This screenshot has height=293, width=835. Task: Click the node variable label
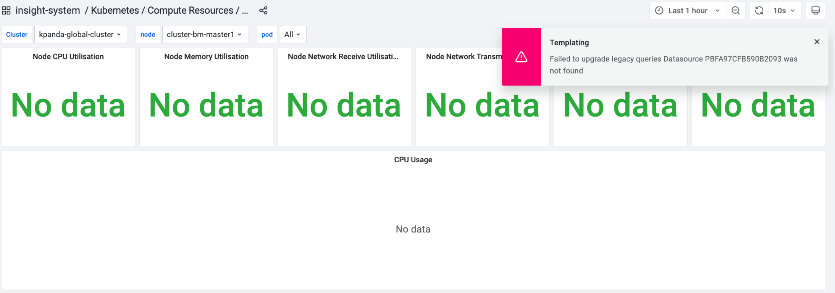(148, 34)
